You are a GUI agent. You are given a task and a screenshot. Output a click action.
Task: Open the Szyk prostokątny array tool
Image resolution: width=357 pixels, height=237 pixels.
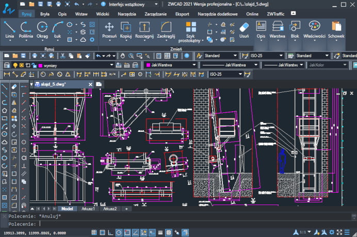[191, 32]
